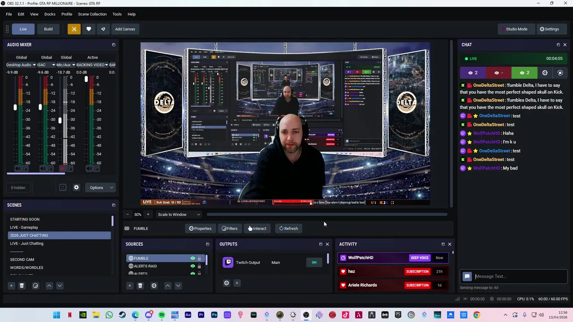The image size is (573, 322).
Task: Click chat pop-out icon beside chat gear
Action: point(560,73)
